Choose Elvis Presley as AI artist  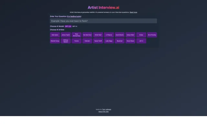tap(152, 35)
